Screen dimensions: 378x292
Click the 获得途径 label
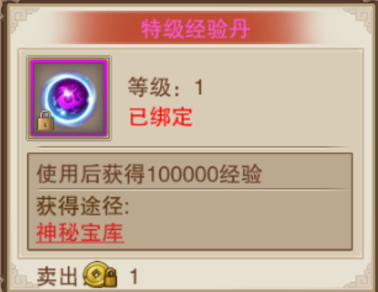83,205
